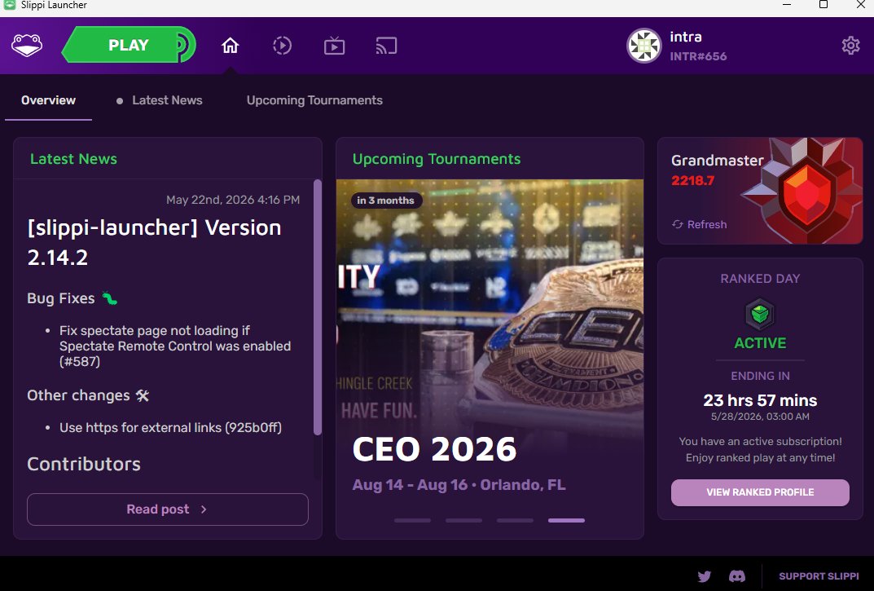Click the 'Bug Fixes' heading
This screenshot has height=591, width=874.
coord(61,298)
